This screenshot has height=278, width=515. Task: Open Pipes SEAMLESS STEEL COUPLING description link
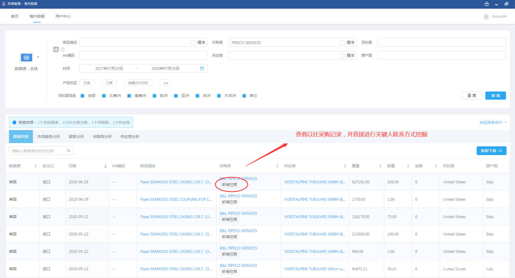point(176,199)
